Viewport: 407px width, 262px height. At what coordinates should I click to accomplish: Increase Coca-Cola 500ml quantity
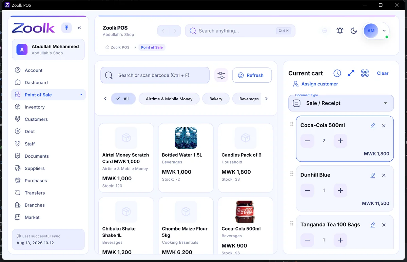point(341,141)
